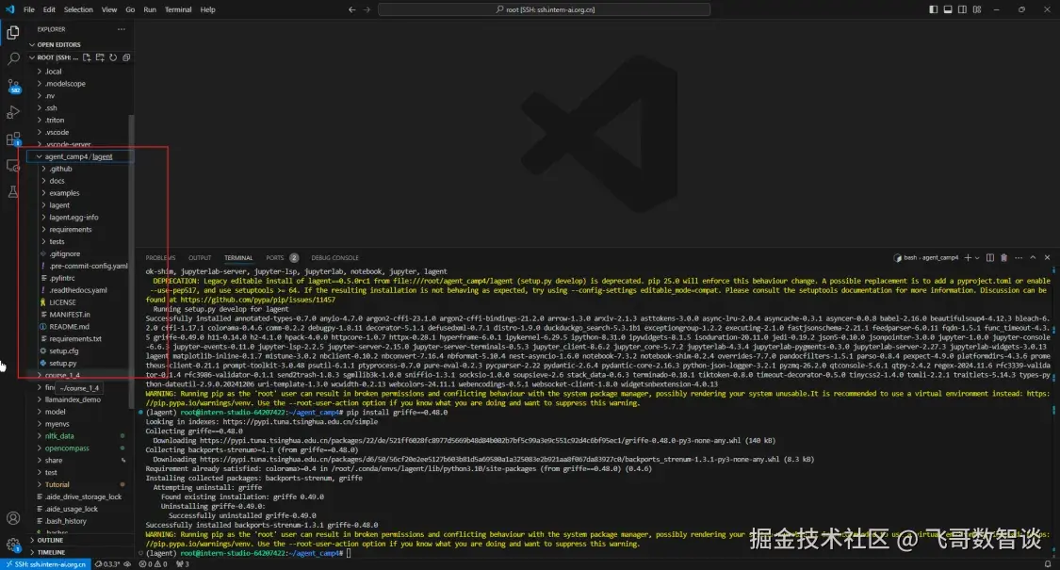Open the Run and Debug view
Viewport: 1060px width, 570px height.
coord(13,112)
